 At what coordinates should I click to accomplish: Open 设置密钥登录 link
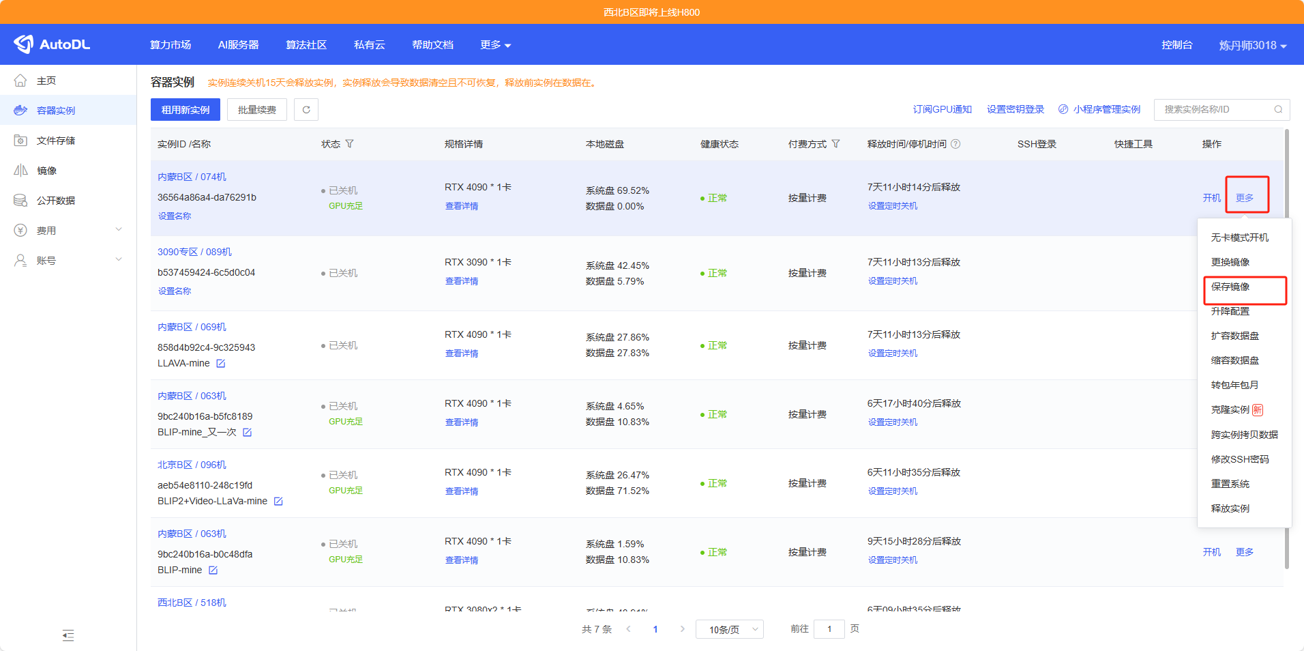coord(1015,109)
